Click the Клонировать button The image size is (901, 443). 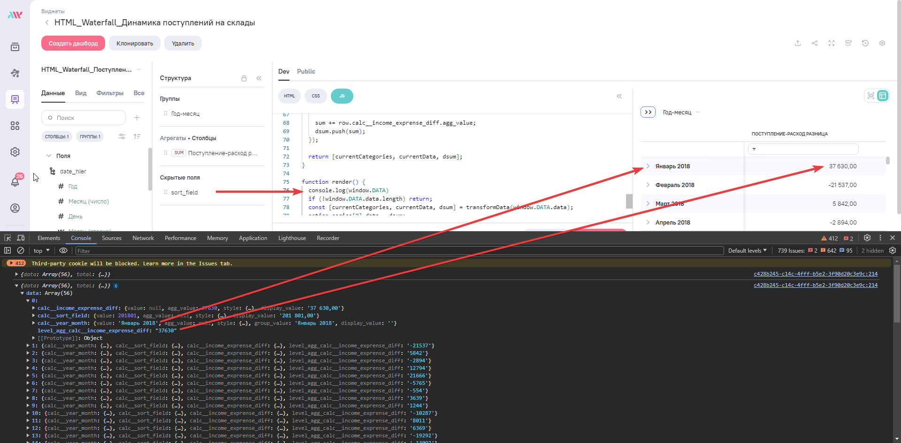tap(135, 43)
